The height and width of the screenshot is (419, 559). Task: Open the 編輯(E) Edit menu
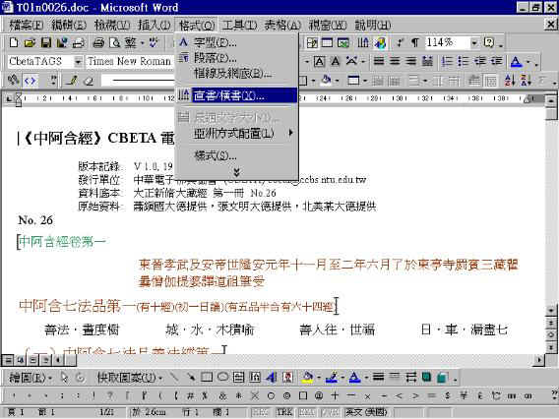click(x=69, y=25)
